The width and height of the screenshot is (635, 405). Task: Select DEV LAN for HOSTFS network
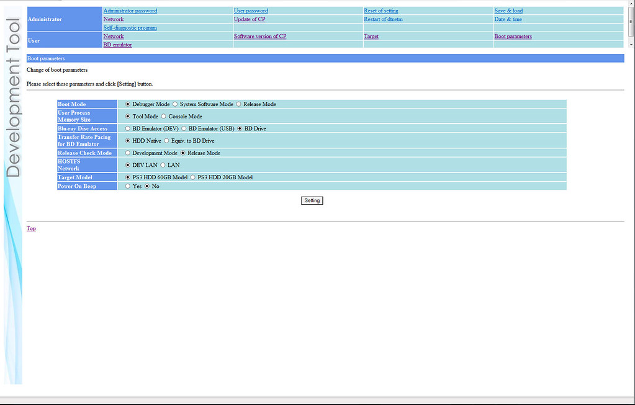(x=128, y=165)
